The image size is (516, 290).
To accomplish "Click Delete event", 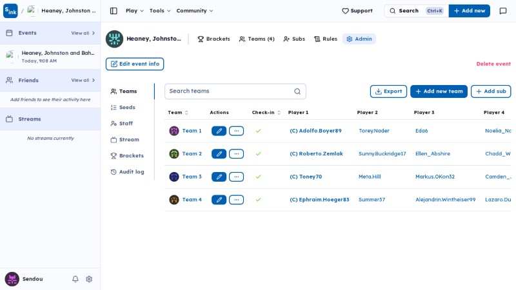I will [493, 64].
